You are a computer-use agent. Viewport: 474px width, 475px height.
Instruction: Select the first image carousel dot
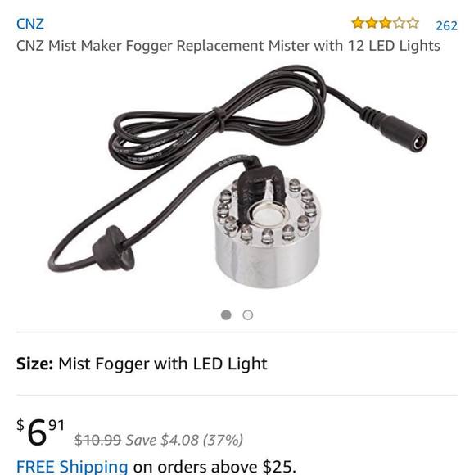226,315
